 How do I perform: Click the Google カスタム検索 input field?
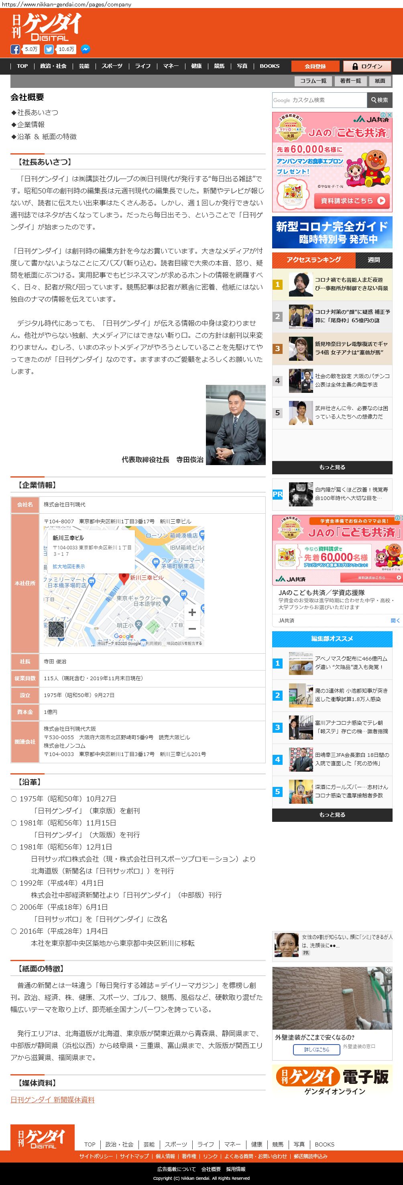(319, 100)
